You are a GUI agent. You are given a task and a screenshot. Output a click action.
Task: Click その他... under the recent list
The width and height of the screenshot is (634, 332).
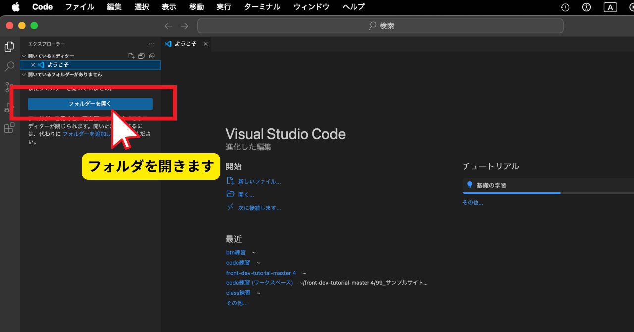(237, 303)
